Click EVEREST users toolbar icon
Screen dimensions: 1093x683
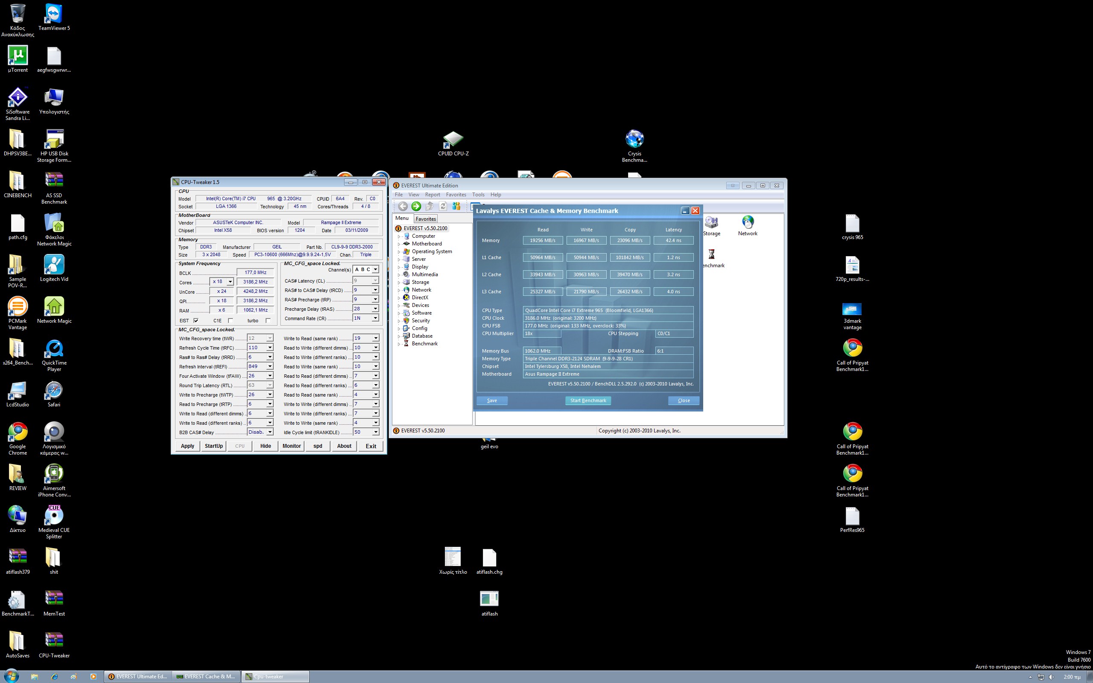pyautogui.click(x=456, y=207)
